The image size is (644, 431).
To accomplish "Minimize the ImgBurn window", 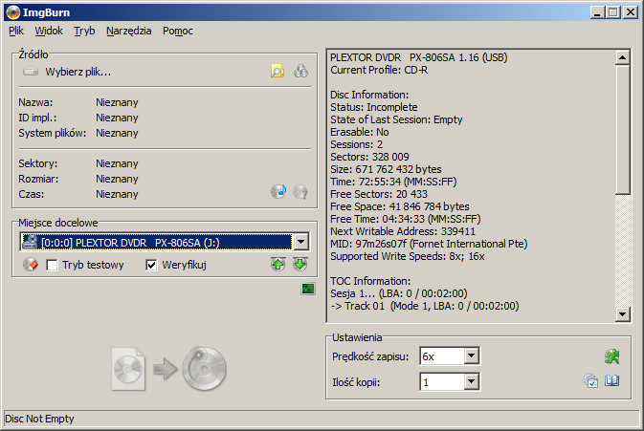I will [x=597, y=12].
